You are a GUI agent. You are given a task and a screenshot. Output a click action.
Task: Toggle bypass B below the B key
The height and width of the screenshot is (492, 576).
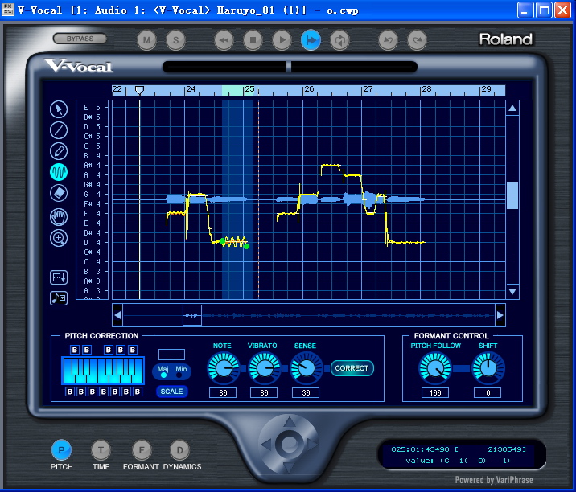138,392
